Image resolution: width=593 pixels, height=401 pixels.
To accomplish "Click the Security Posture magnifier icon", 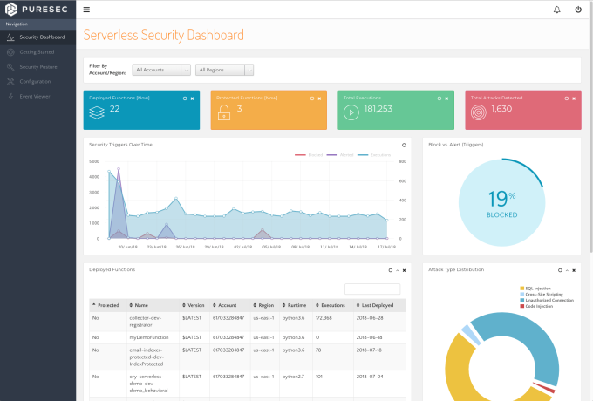I will [10, 67].
